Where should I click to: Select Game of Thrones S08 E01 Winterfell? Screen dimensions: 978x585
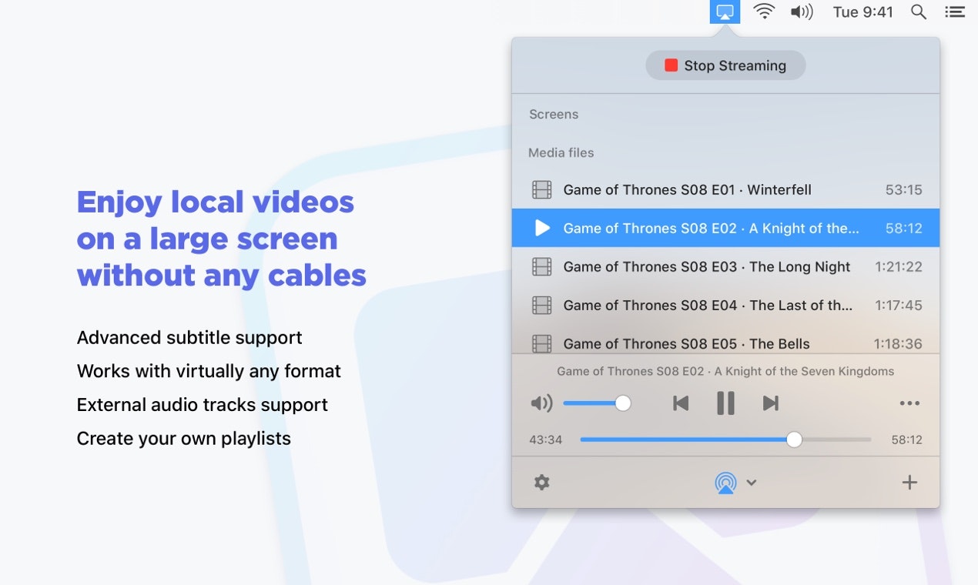coord(725,189)
